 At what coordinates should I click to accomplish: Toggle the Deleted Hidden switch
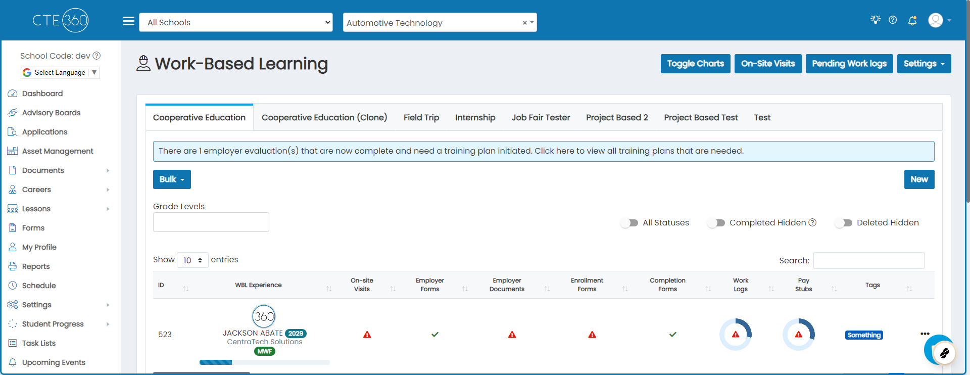point(844,223)
